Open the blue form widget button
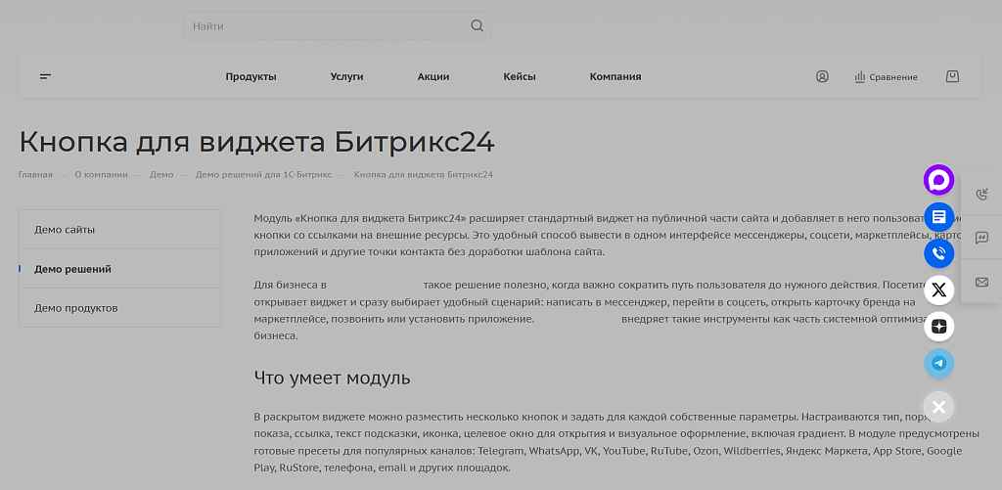The height and width of the screenshot is (490, 1002). (938, 216)
